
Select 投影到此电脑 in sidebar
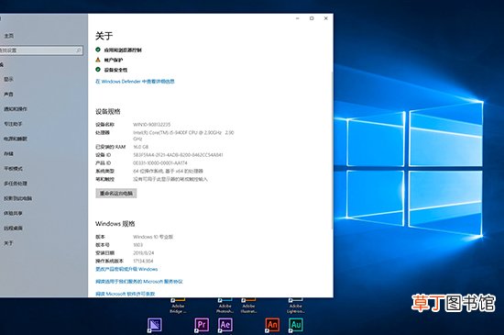click(x=17, y=198)
